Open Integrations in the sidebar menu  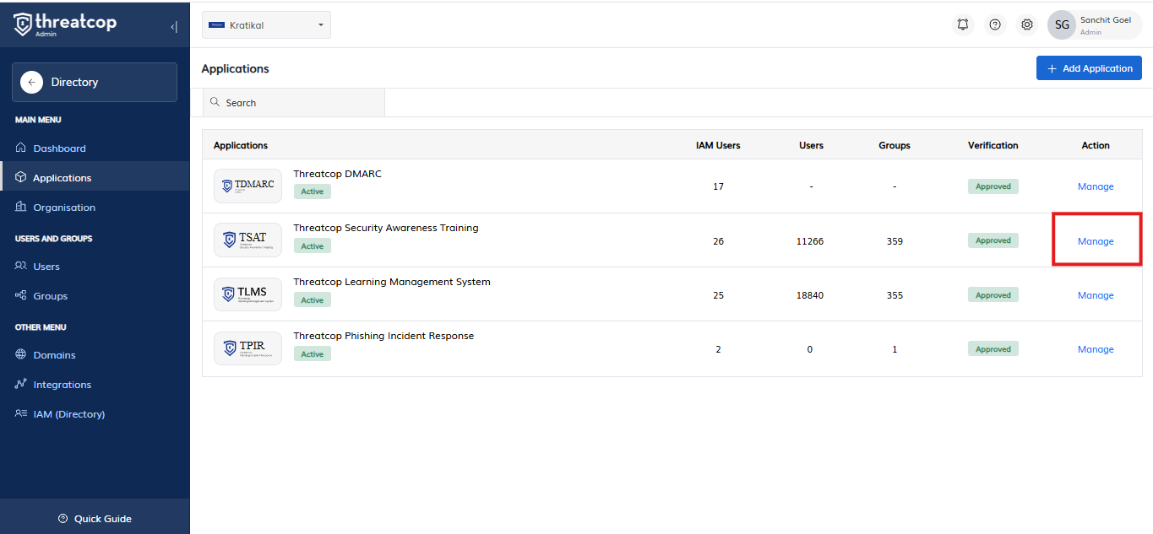pyautogui.click(x=62, y=385)
